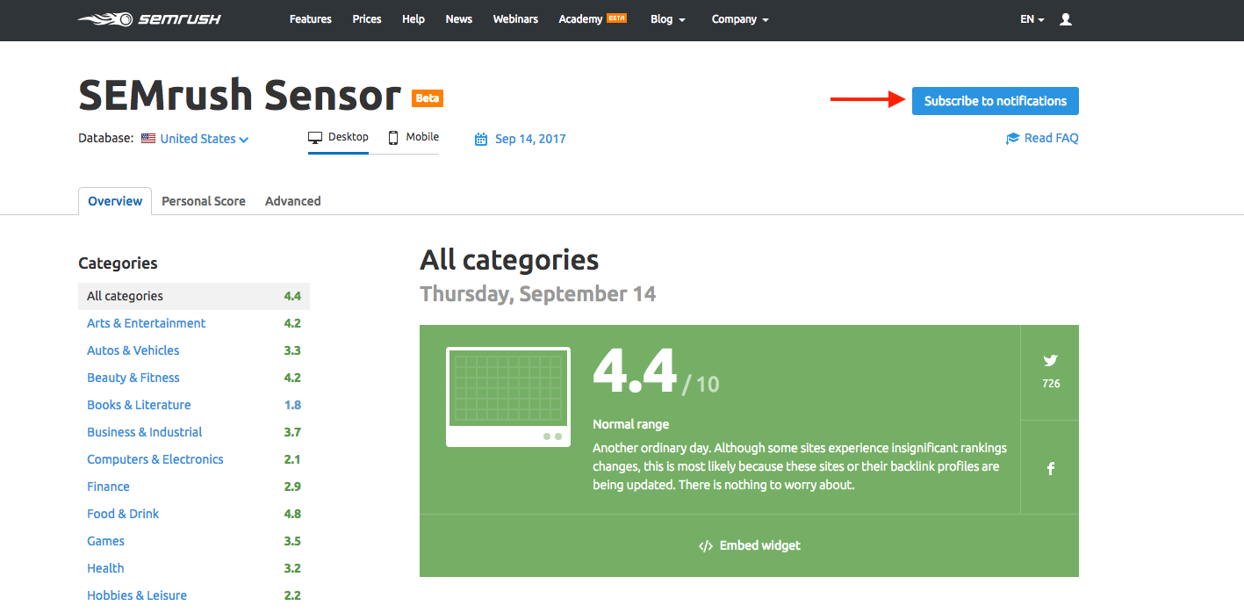1244x613 pixels.
Task: Click the large 4.4 score value
Action: [635, 371]
